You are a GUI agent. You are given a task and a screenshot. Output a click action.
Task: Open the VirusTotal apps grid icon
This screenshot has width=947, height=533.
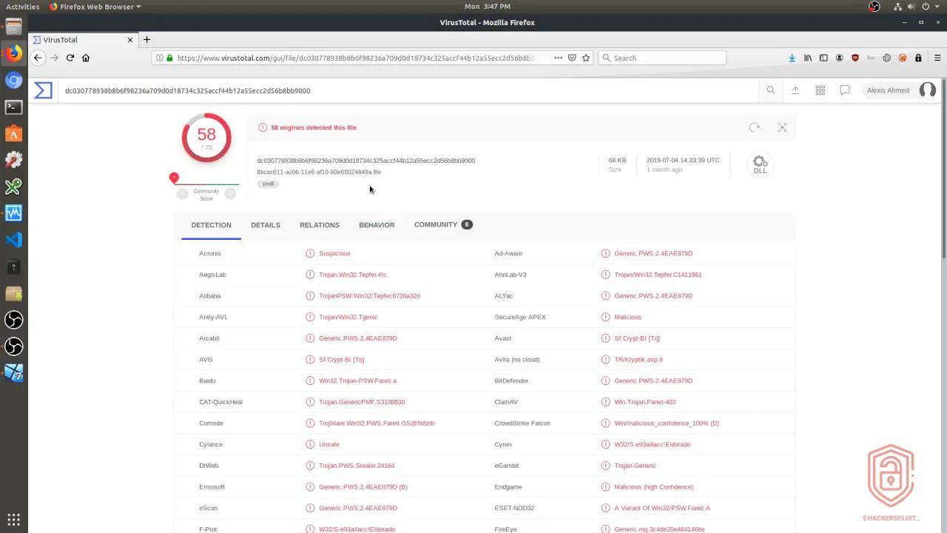tap(820, 90)
